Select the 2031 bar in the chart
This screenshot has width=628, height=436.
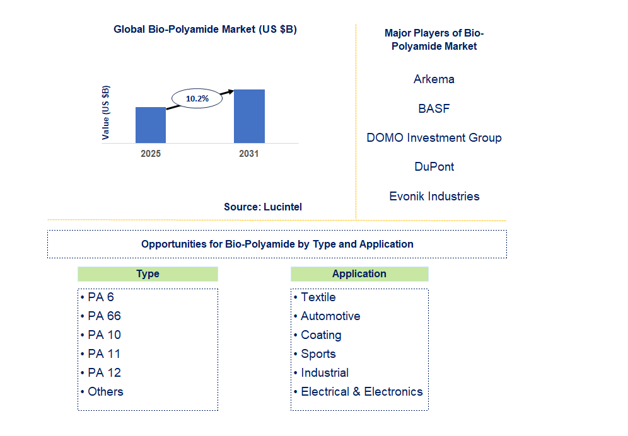click(249, 116)
